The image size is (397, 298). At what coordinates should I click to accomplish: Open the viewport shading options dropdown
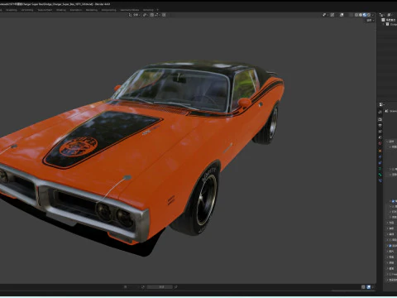[373, 15]
